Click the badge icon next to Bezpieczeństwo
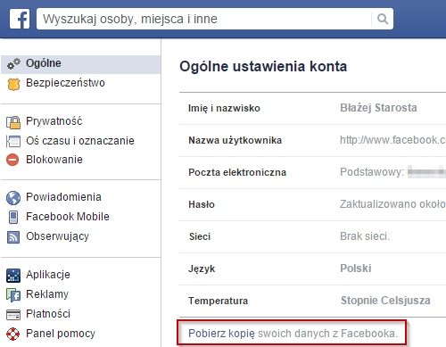The width and height of the screenshot is (446, 347). coord(13,84)
